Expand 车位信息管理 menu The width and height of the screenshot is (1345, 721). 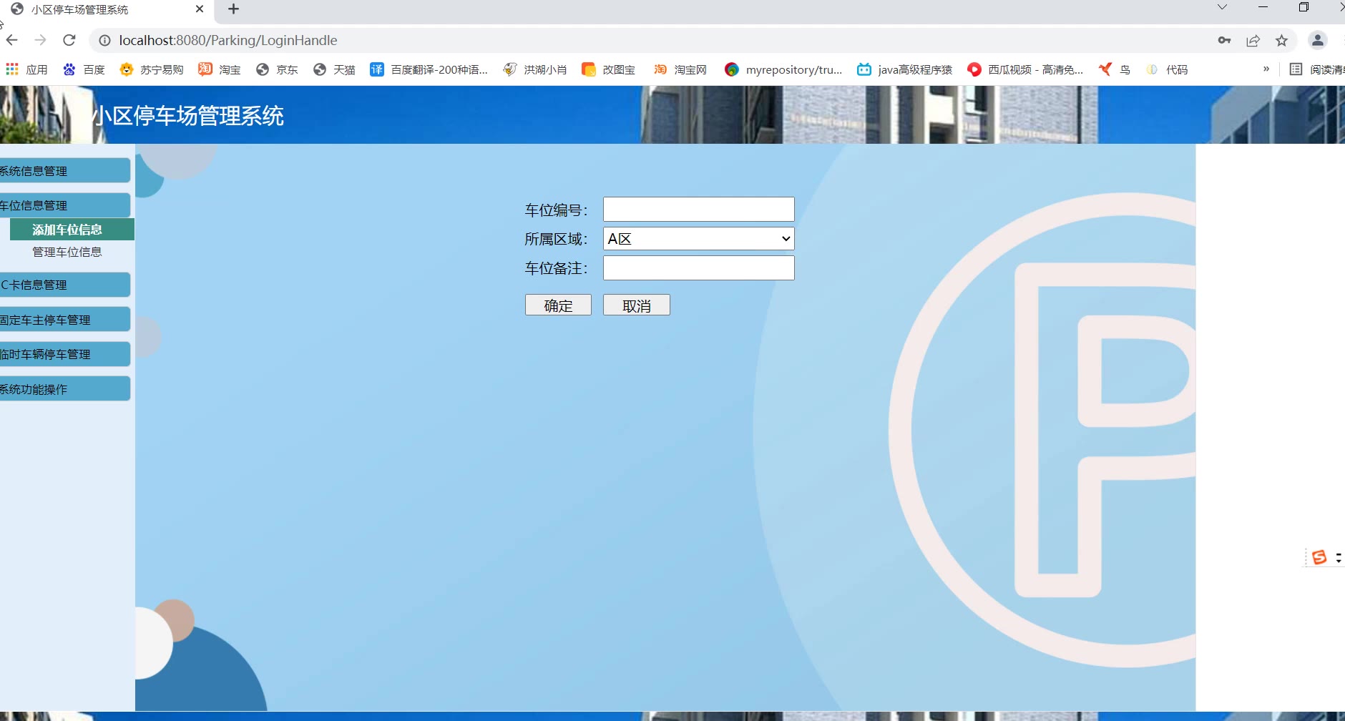click(x=65, y=205)
